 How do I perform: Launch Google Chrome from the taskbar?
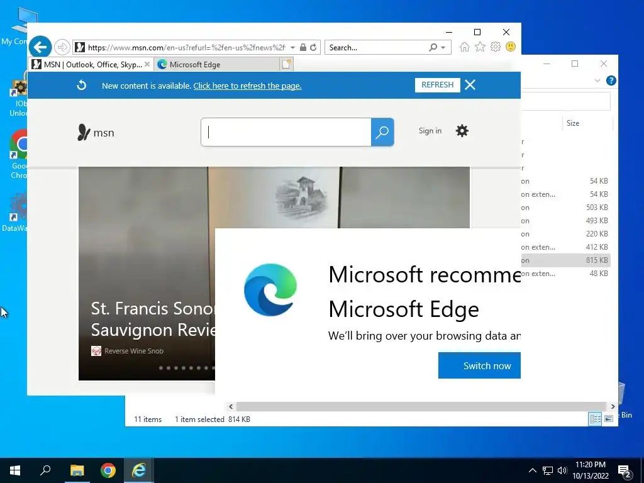[108, 470]
